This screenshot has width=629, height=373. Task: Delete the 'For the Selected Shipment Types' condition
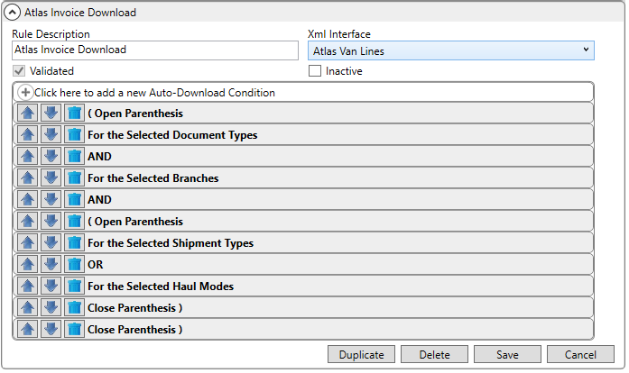[x=74, y=242]
